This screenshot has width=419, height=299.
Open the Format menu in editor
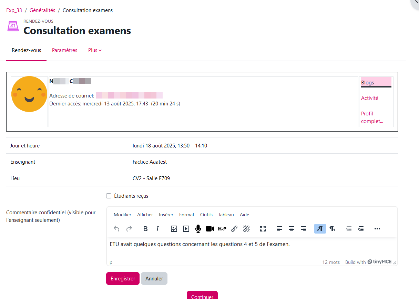pyautogui.click(x=187, y=215)
